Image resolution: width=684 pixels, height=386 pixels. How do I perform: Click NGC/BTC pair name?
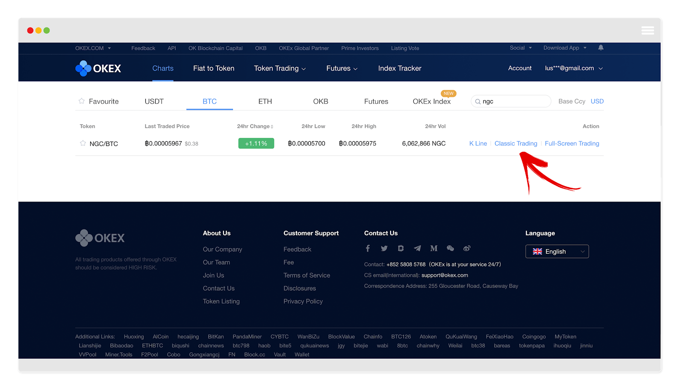coord(103,144)
